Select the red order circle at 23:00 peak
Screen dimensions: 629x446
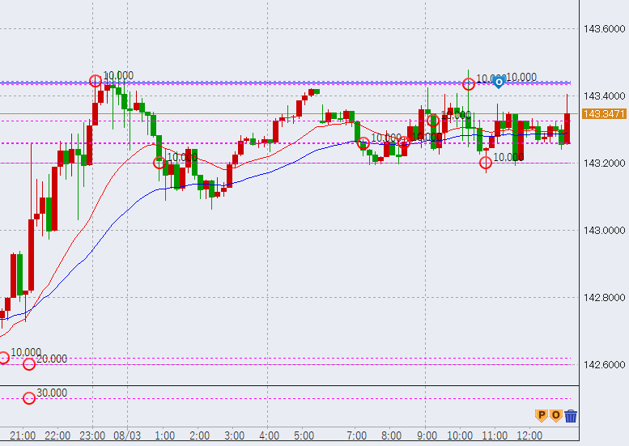coord(96,80)
